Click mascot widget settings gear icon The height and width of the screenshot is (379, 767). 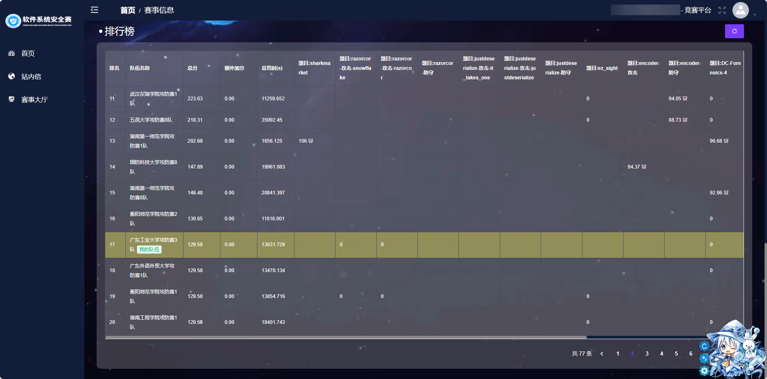[x=704, y=371]
